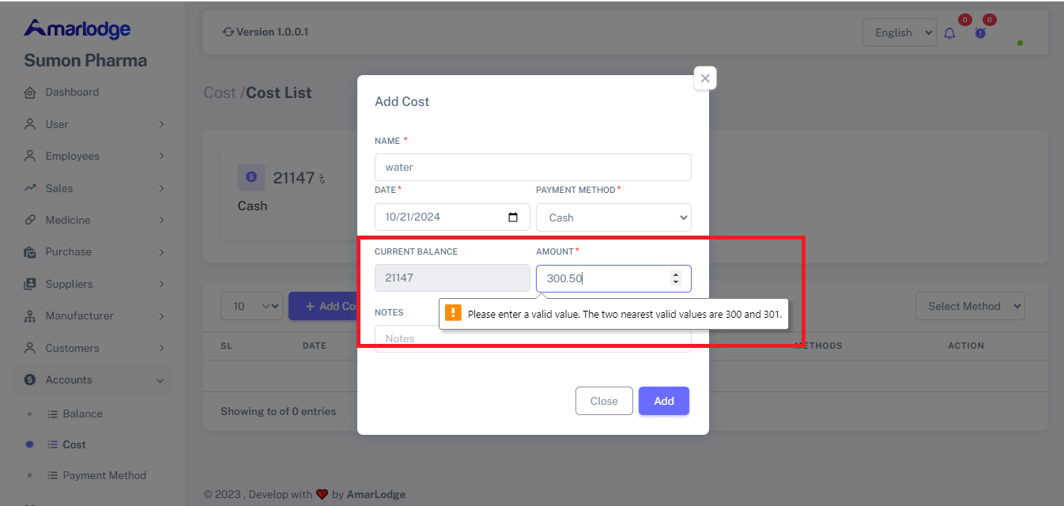Click the Cash dollar coin icon

(x=251, y=178)
